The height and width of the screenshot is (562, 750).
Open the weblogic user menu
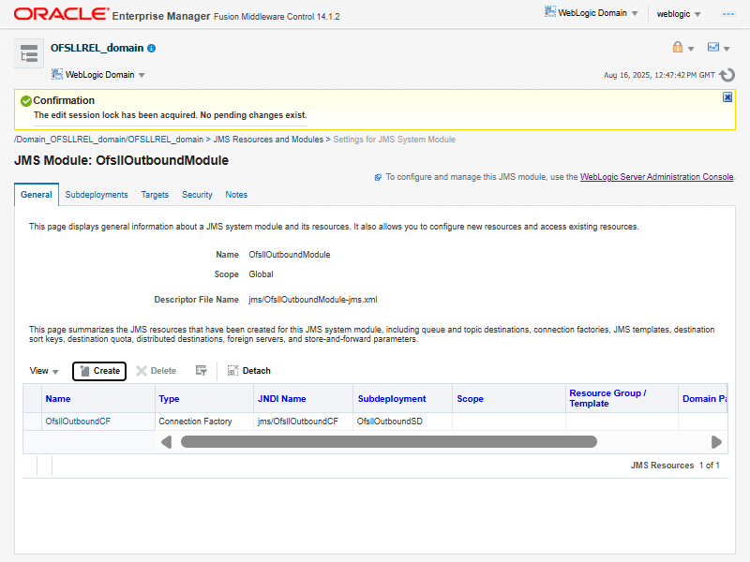(x=678, y=14)
